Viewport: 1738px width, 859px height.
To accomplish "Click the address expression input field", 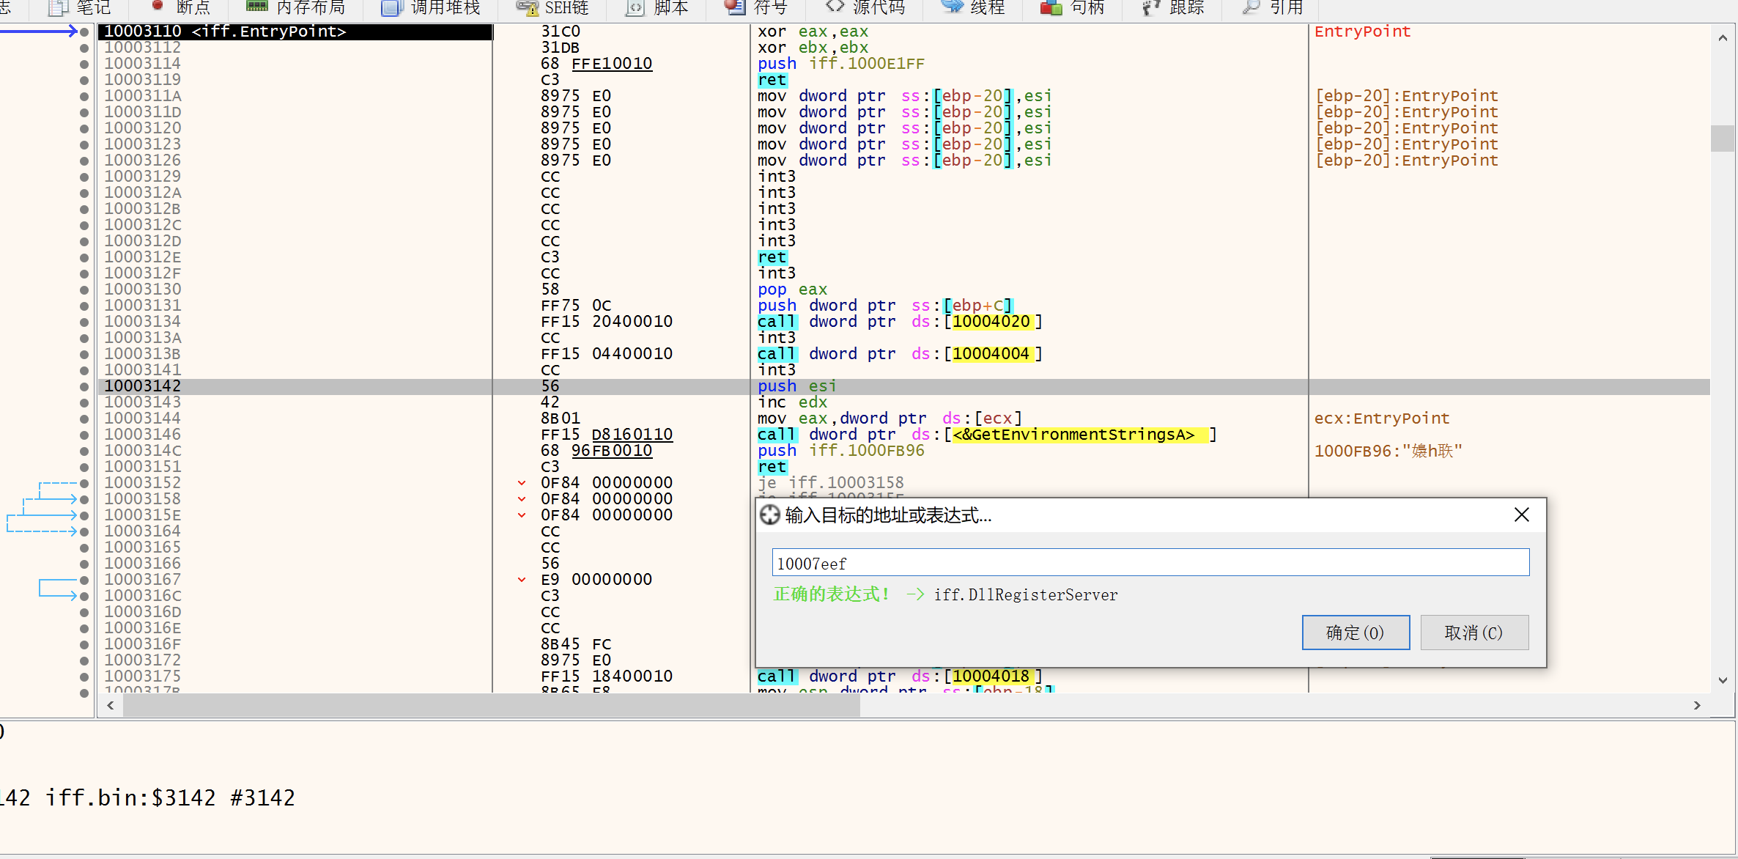I will (1150, 563).
